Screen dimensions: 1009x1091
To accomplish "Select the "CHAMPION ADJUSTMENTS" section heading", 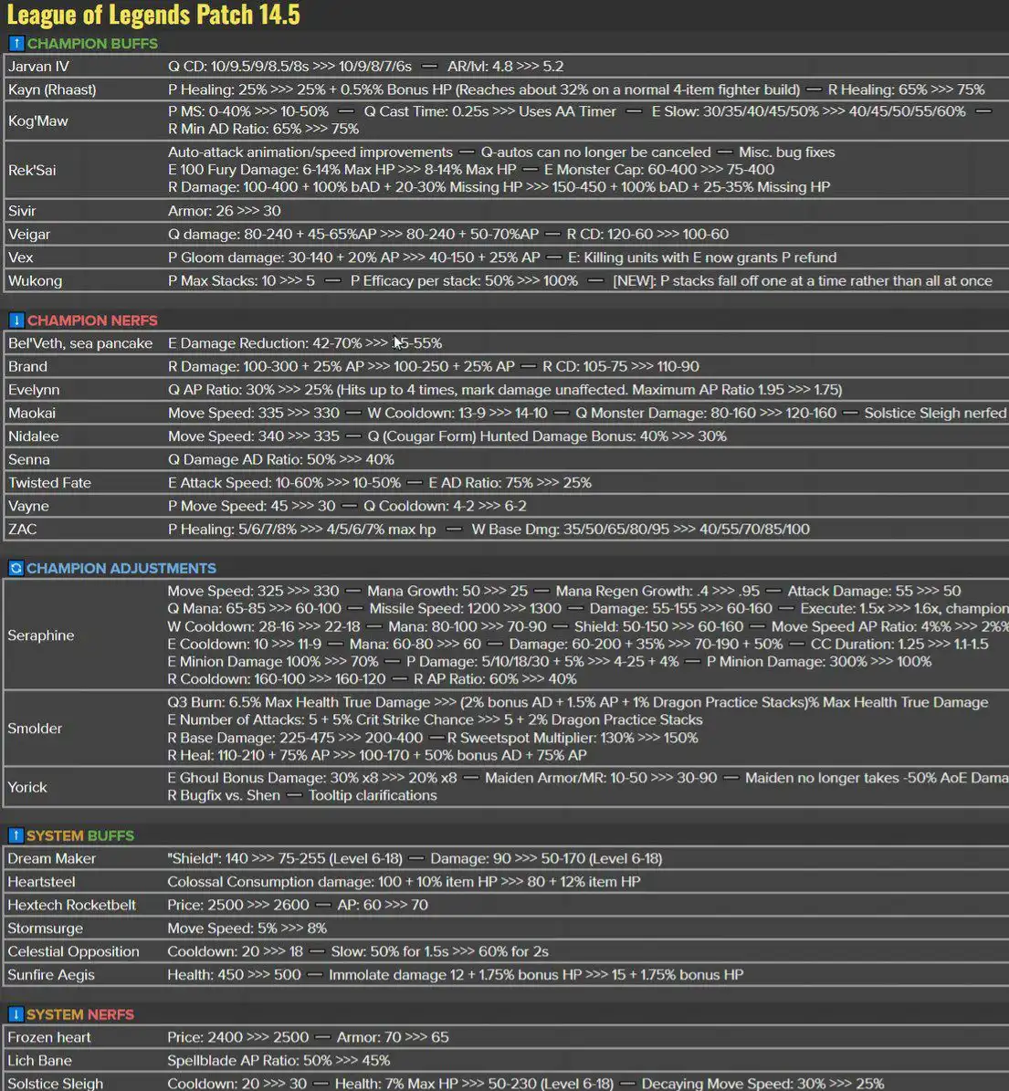I will pyautogui.click(x=121, y=568).
